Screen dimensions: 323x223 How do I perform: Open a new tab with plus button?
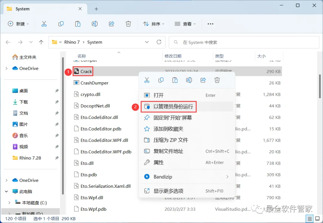[96, 9]
